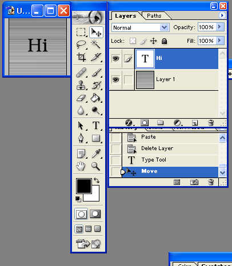Select the Move history state
Viewport: 232px width, 266px height.
(x=170, y=172)
